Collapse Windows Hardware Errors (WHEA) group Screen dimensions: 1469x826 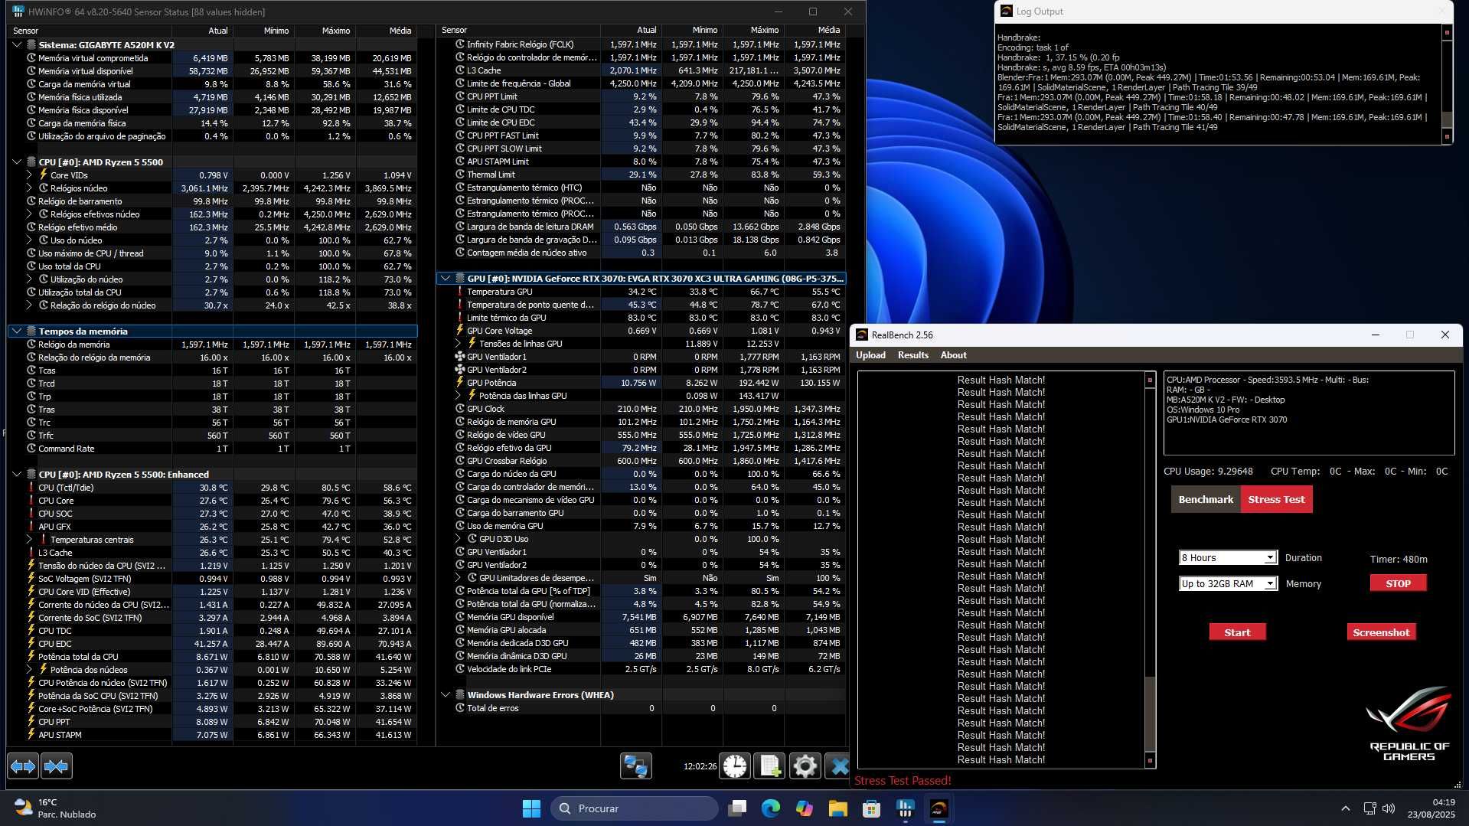point(446,695)
